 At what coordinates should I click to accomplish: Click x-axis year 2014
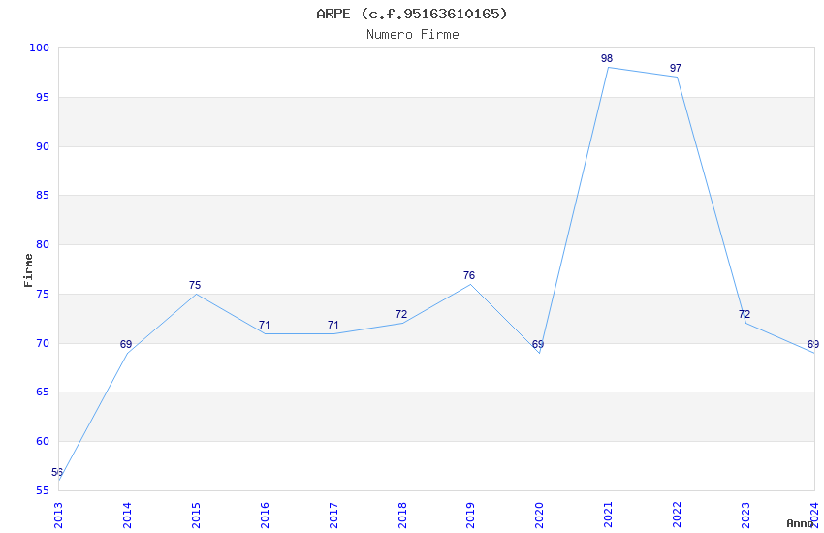click(127, 516)
